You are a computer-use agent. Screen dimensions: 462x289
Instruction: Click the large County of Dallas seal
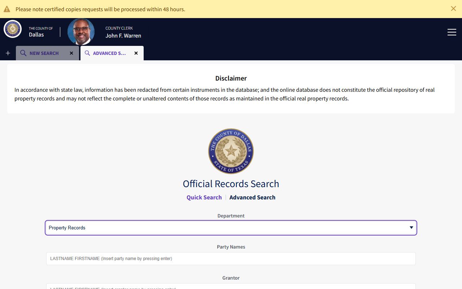231,151
